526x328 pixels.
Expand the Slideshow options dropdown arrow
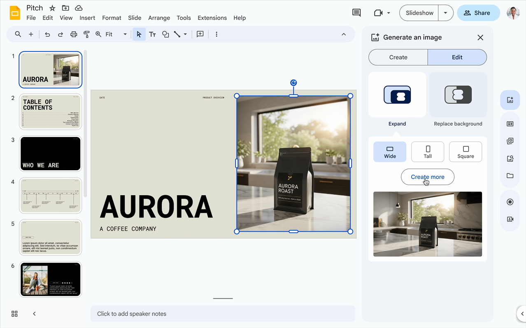click(445, 13)
